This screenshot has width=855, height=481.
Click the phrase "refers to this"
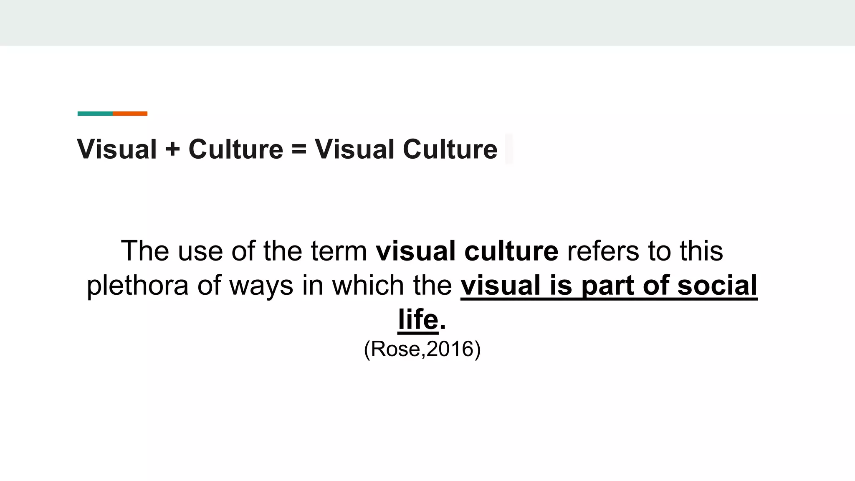click(x=645, y=251)
